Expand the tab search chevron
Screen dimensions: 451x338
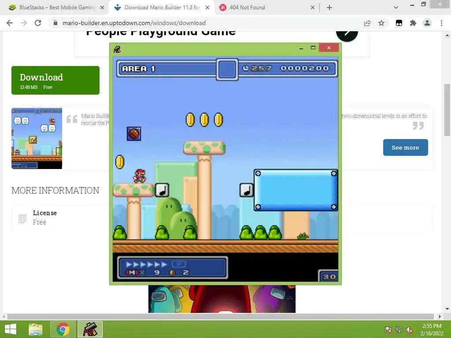coord(396,7)
